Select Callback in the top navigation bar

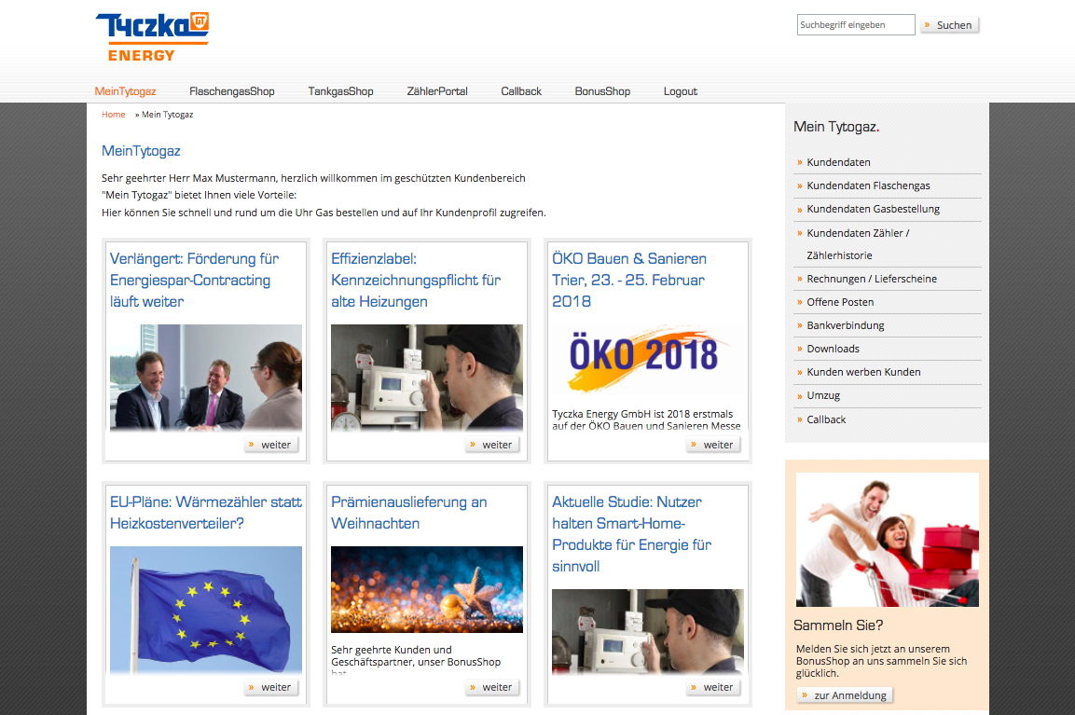pos(521,91)
